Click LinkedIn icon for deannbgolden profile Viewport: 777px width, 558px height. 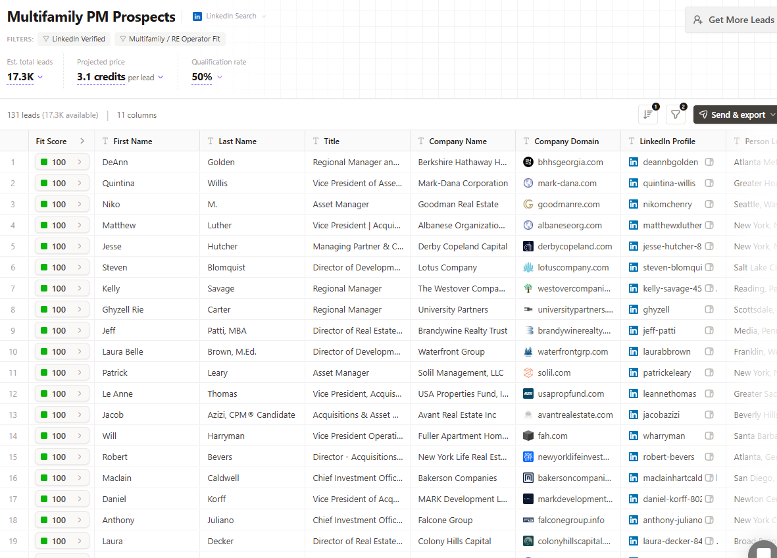coord(634,162)
